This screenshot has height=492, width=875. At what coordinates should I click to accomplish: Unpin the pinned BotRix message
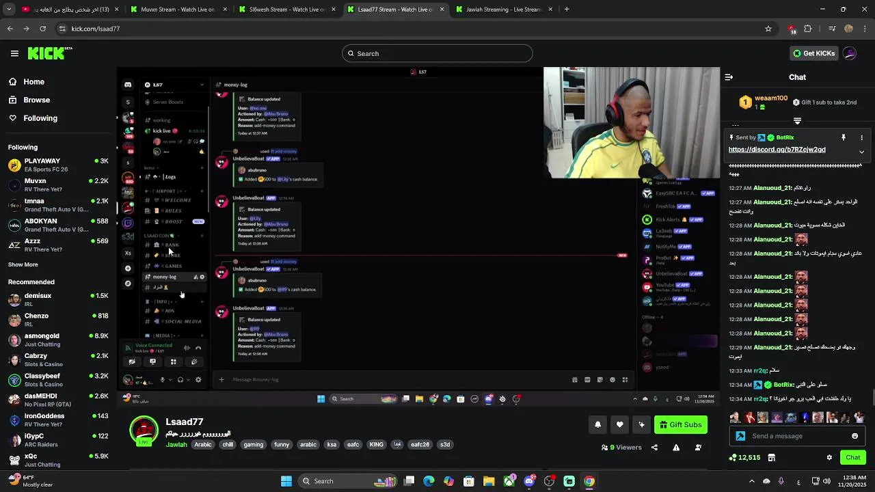tap(844, 137)
